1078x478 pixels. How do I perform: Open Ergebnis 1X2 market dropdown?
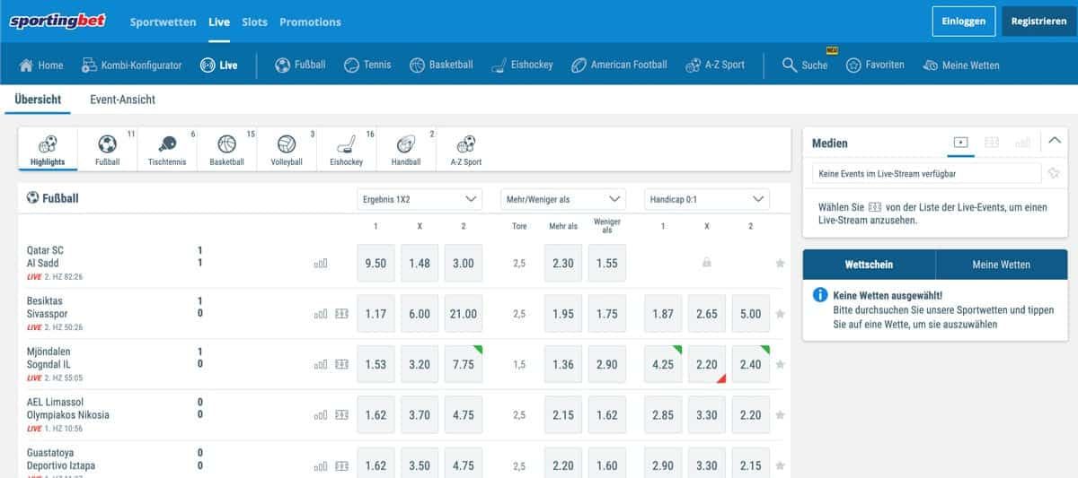(420, 199)
